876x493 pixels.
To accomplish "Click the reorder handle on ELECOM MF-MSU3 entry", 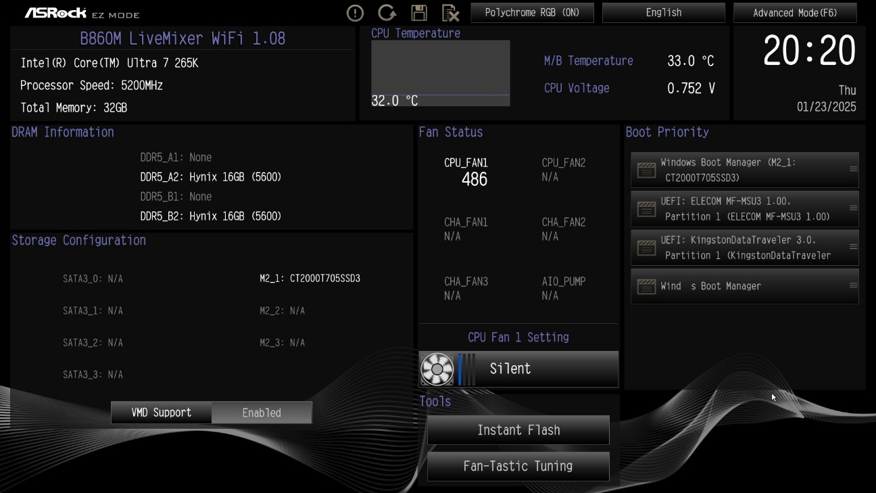I will [x=853, y=208].
